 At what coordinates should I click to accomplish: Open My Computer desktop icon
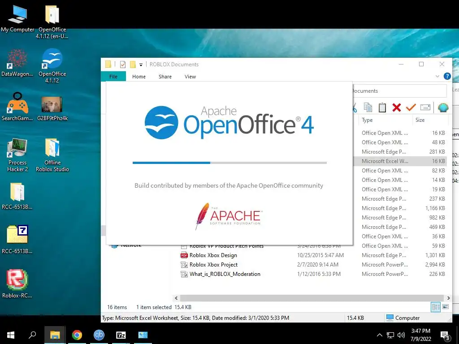[17, 18]
